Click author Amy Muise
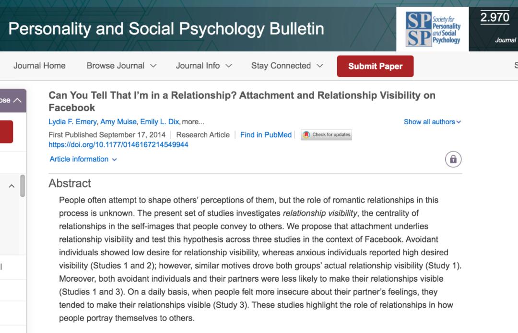The image size is (518, 333). point(118,122)
